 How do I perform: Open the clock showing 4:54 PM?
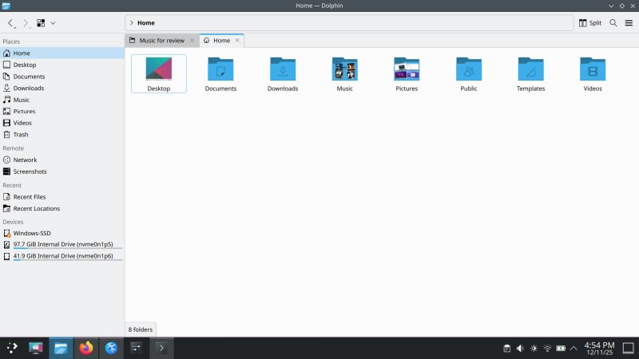[x=599, y=349]
